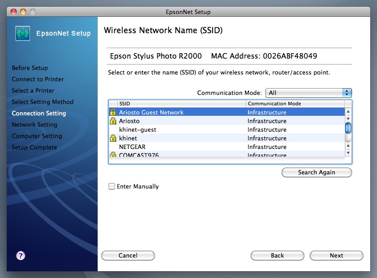Click the lock icon next to Ariosto
Image resolution: width=377 pixels, height=278 pixels.
(x=113, y=121)
